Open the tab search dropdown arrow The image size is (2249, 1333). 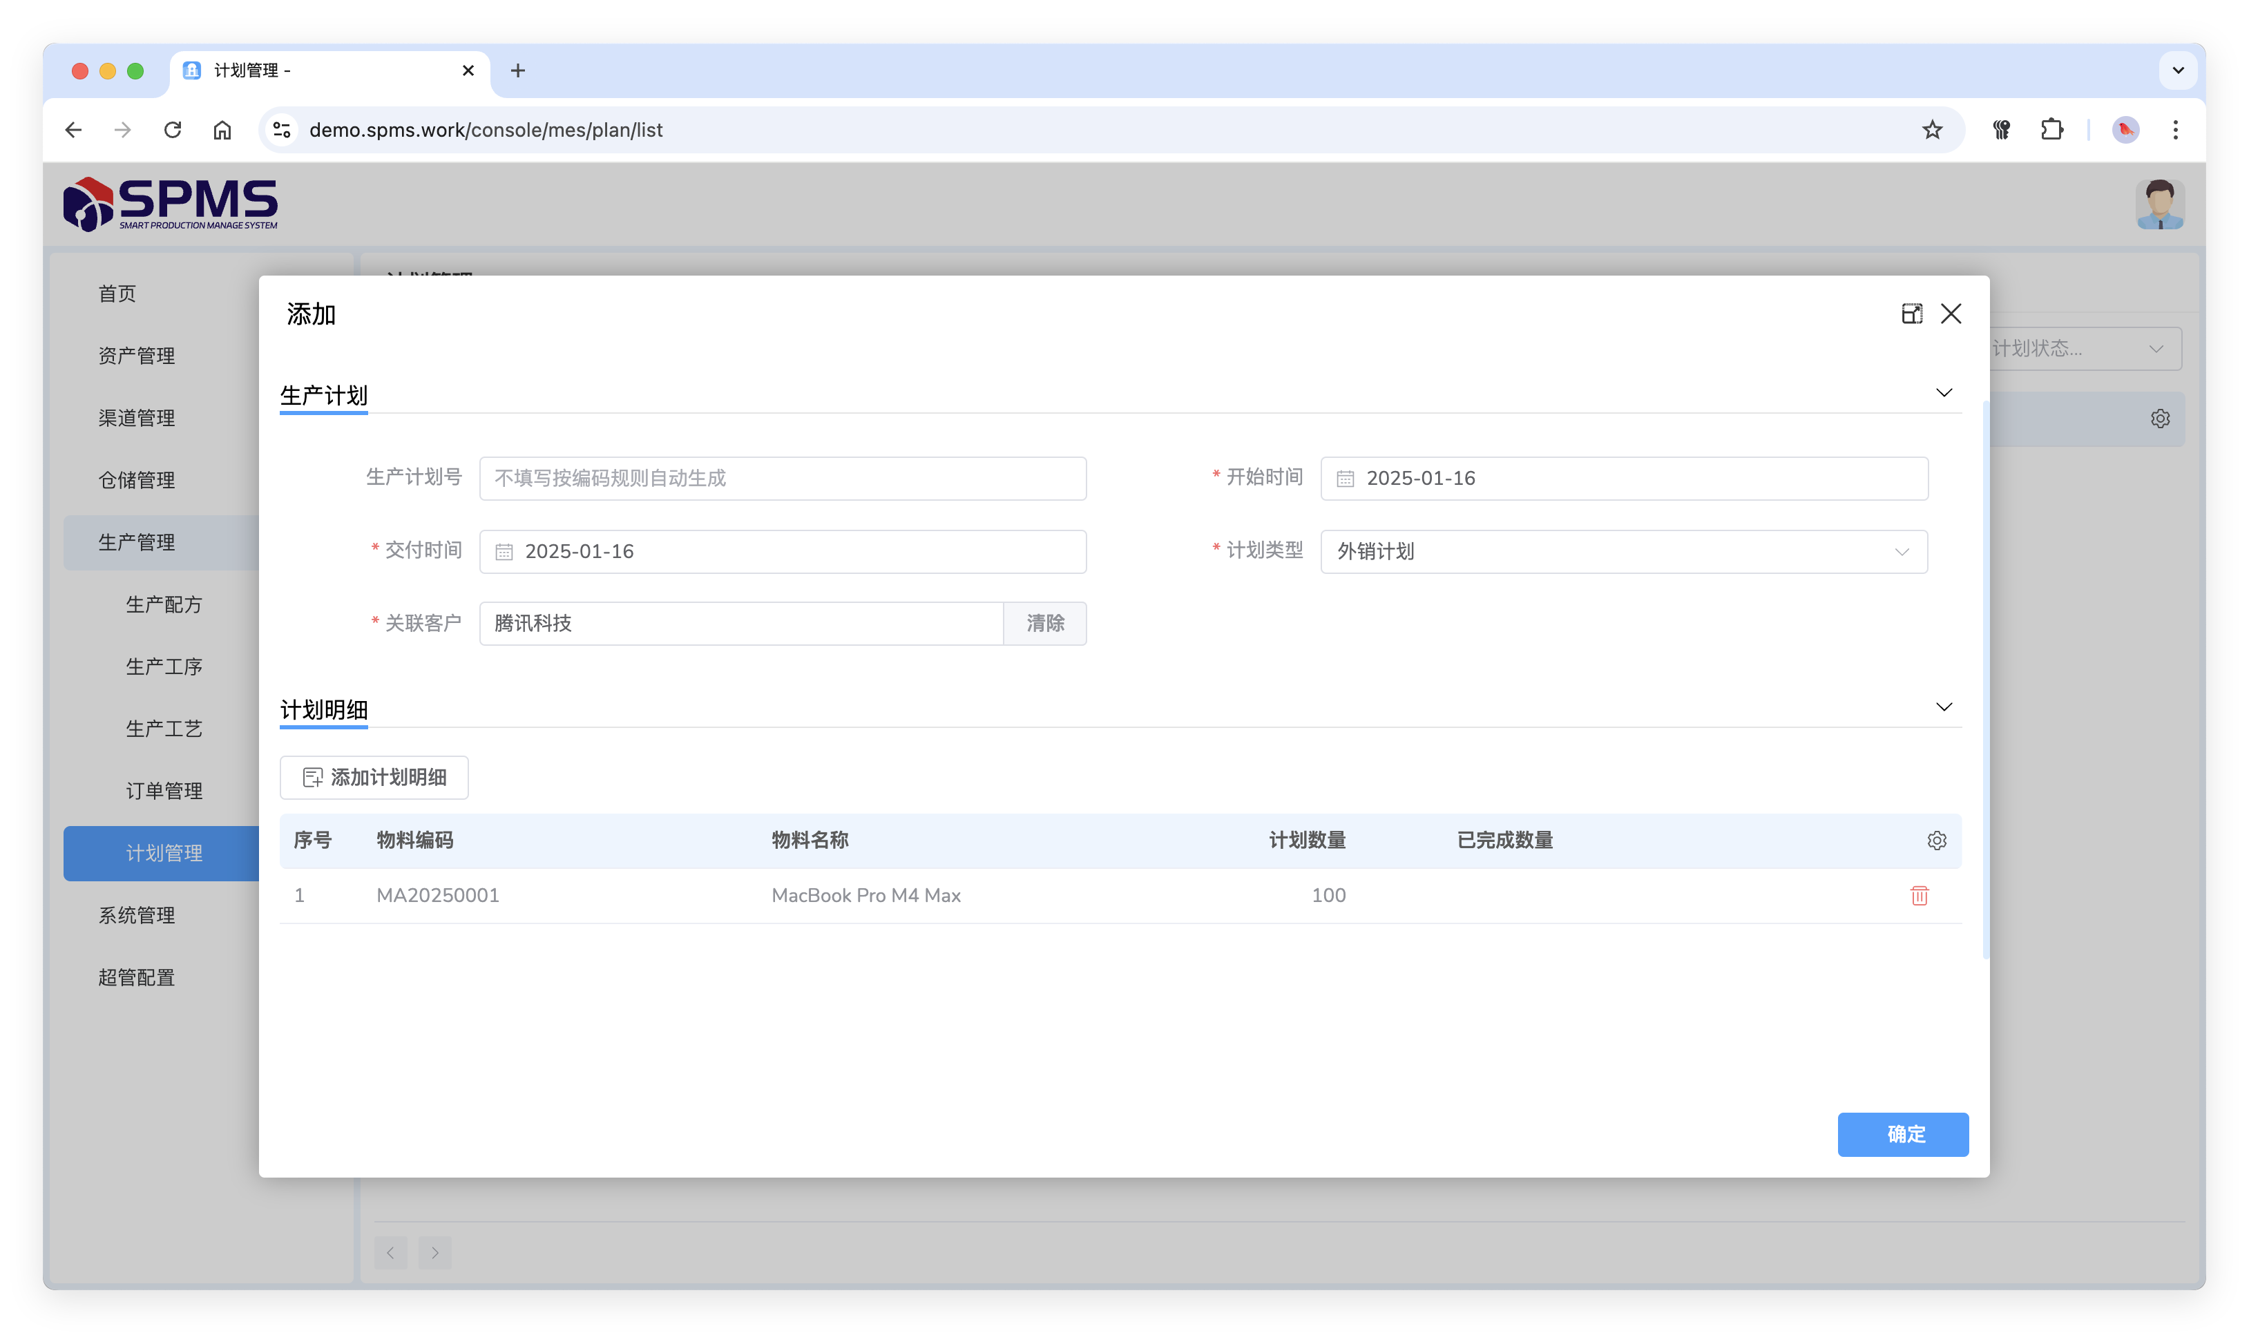click(x=2178, y=70)
